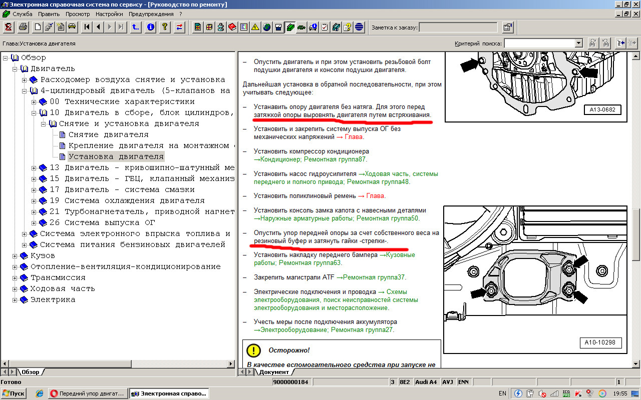Click the printer icon in the toolbar

point(22,27)
